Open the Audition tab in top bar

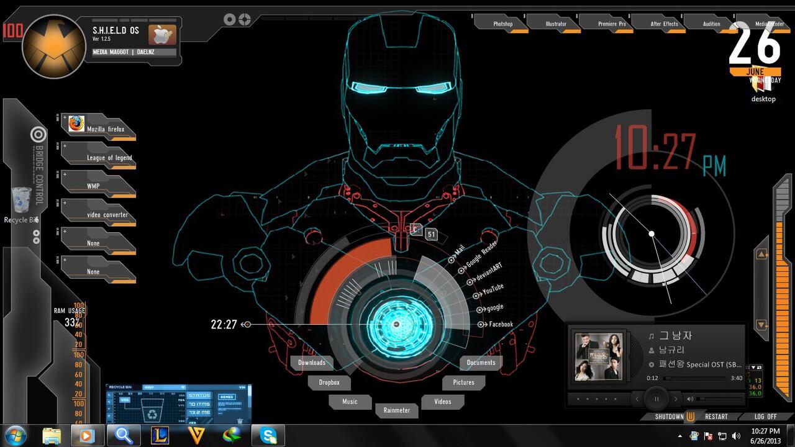[x=711, y=24]
